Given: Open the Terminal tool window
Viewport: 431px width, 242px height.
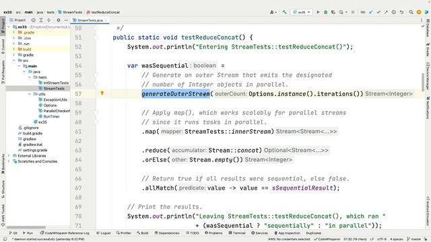Looking at the screenshot, I should point(237,233).
